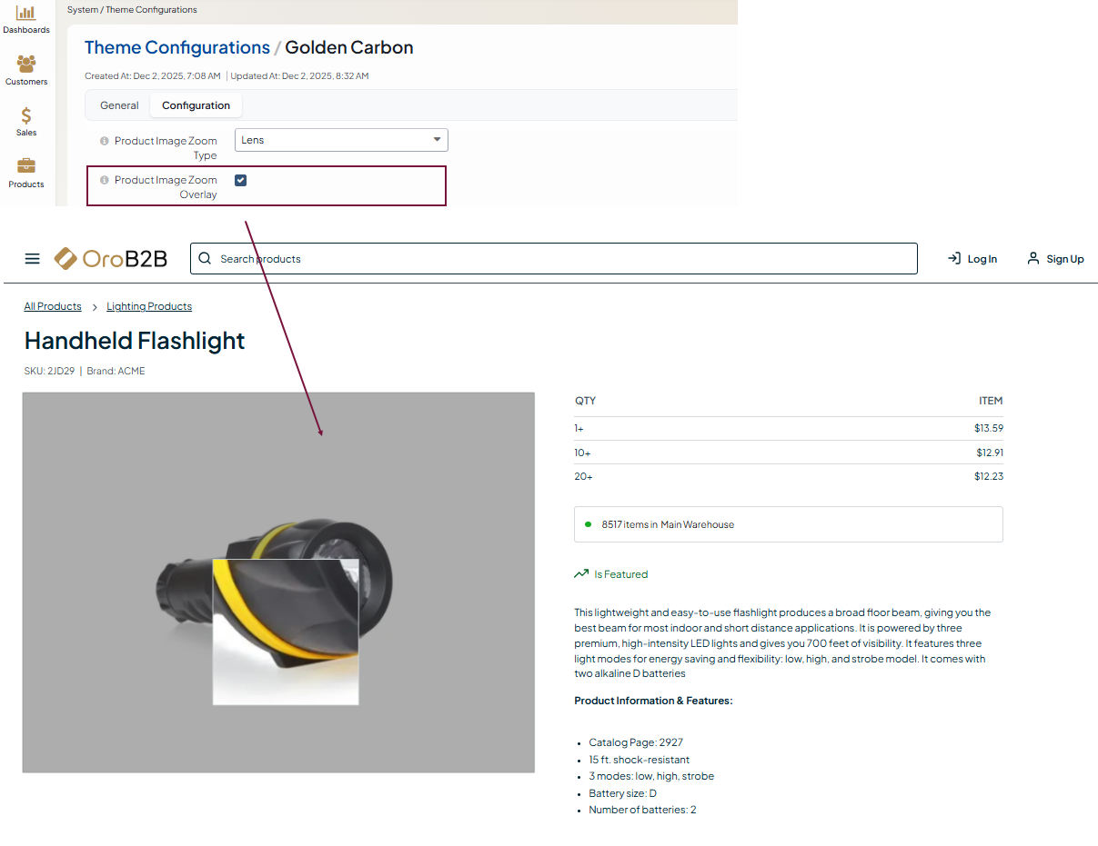
Task: Go to All Products breadcrumb
Action: pos(53,306)
